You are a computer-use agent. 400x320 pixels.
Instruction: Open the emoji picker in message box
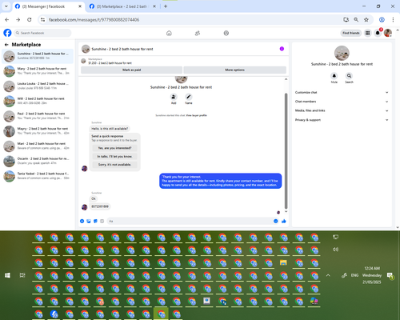click(x=276, y=221)
